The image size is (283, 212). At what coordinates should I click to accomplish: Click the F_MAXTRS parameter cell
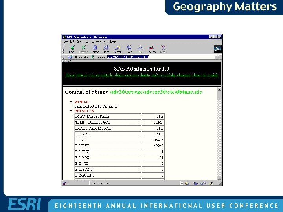click(108, 175)
